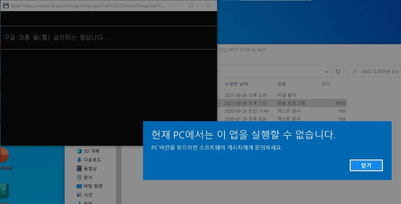Open the 동영상 folder icon in the sidebar
Screen dimensions: 401x204
[x=79, y=169]
